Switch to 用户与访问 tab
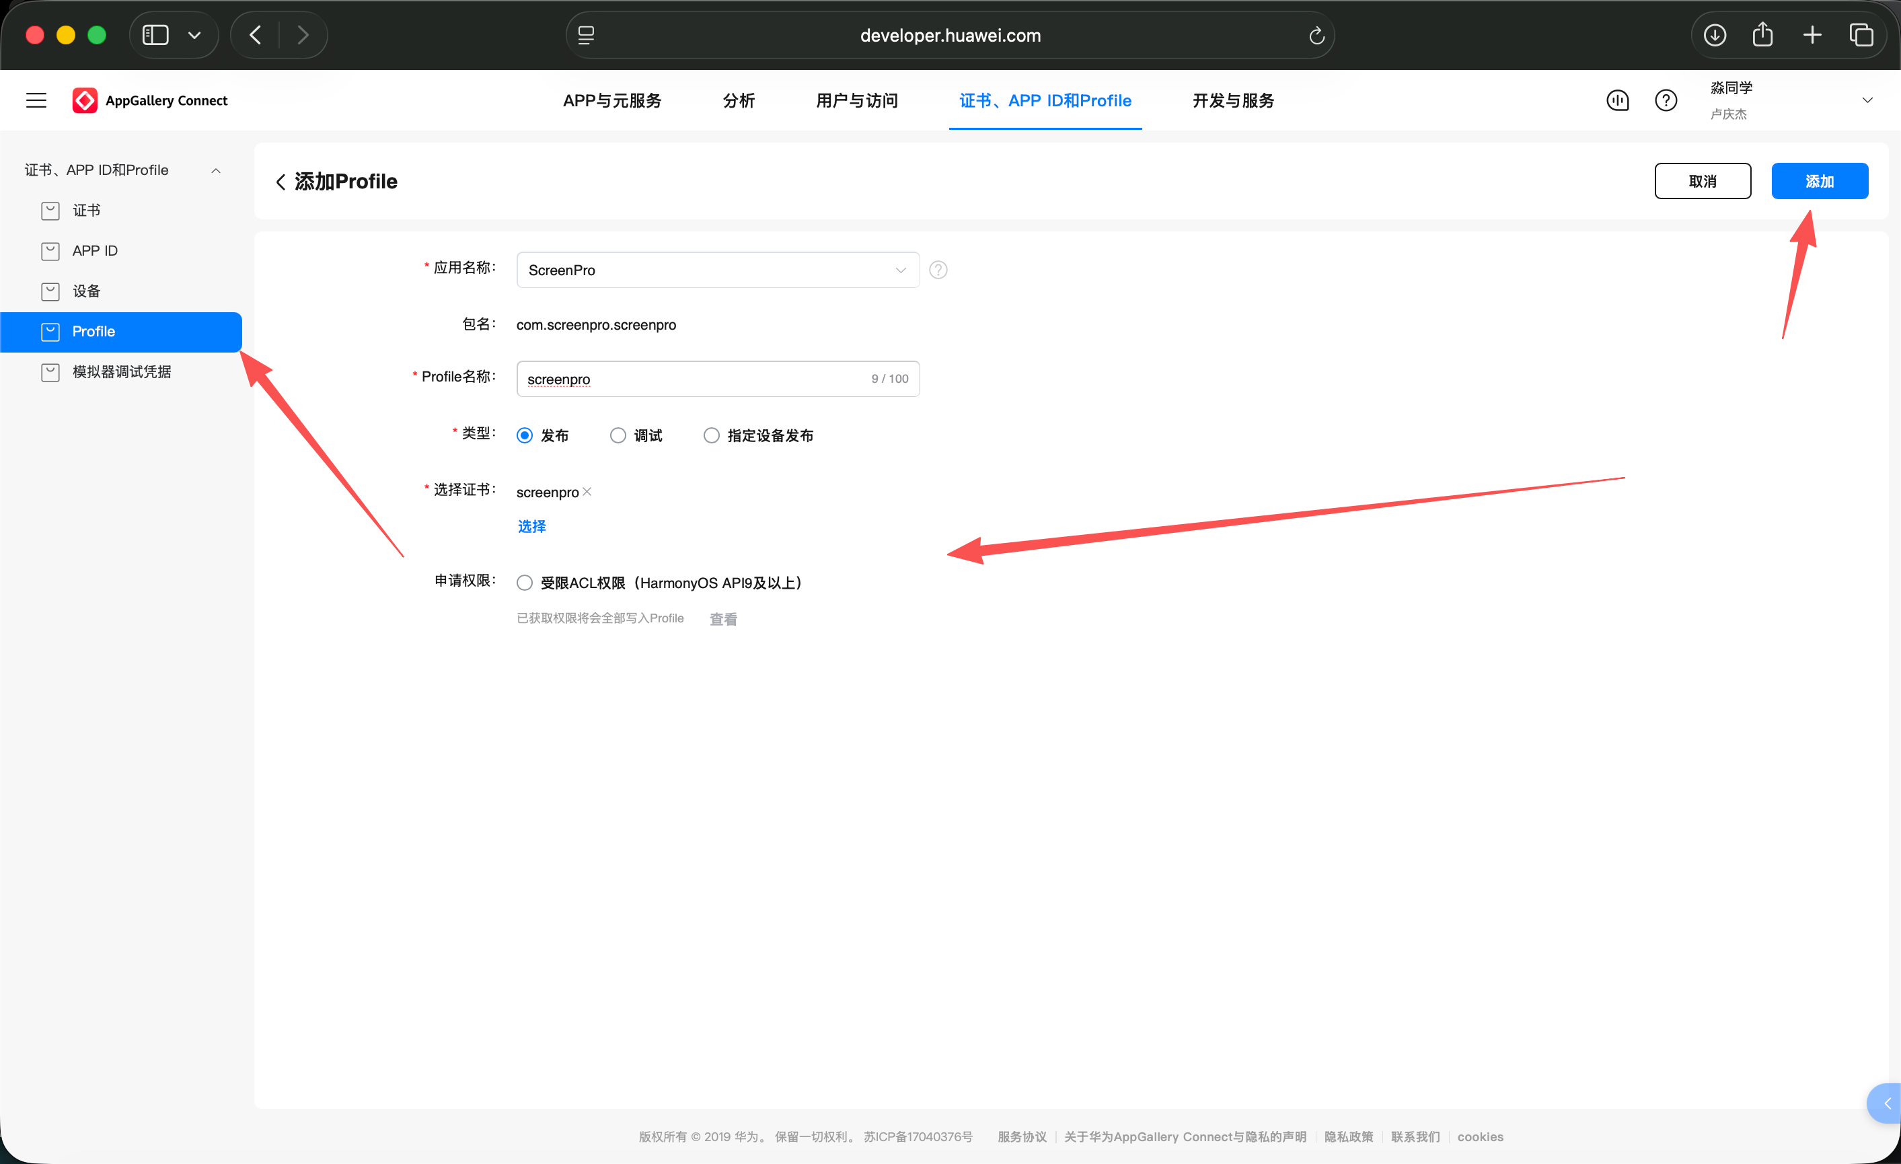Screen dimensions: 1901x1164 pyautogui.click(x=857, y=100)
